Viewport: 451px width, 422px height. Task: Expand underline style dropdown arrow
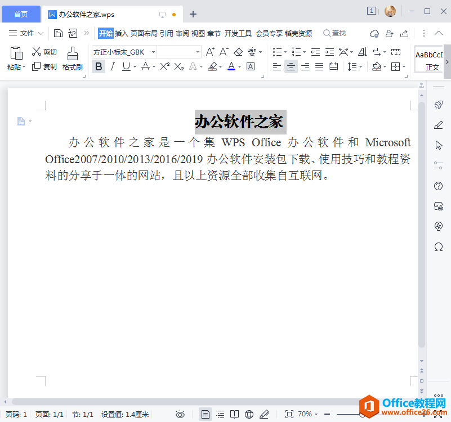[135, 67]
